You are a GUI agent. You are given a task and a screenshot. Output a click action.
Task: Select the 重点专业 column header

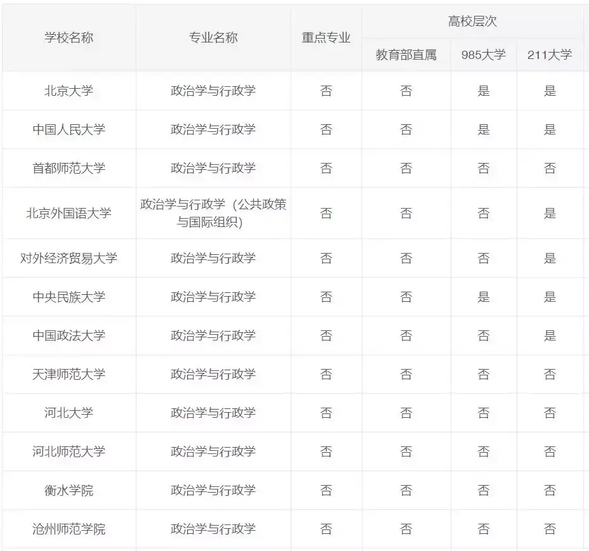326,37
